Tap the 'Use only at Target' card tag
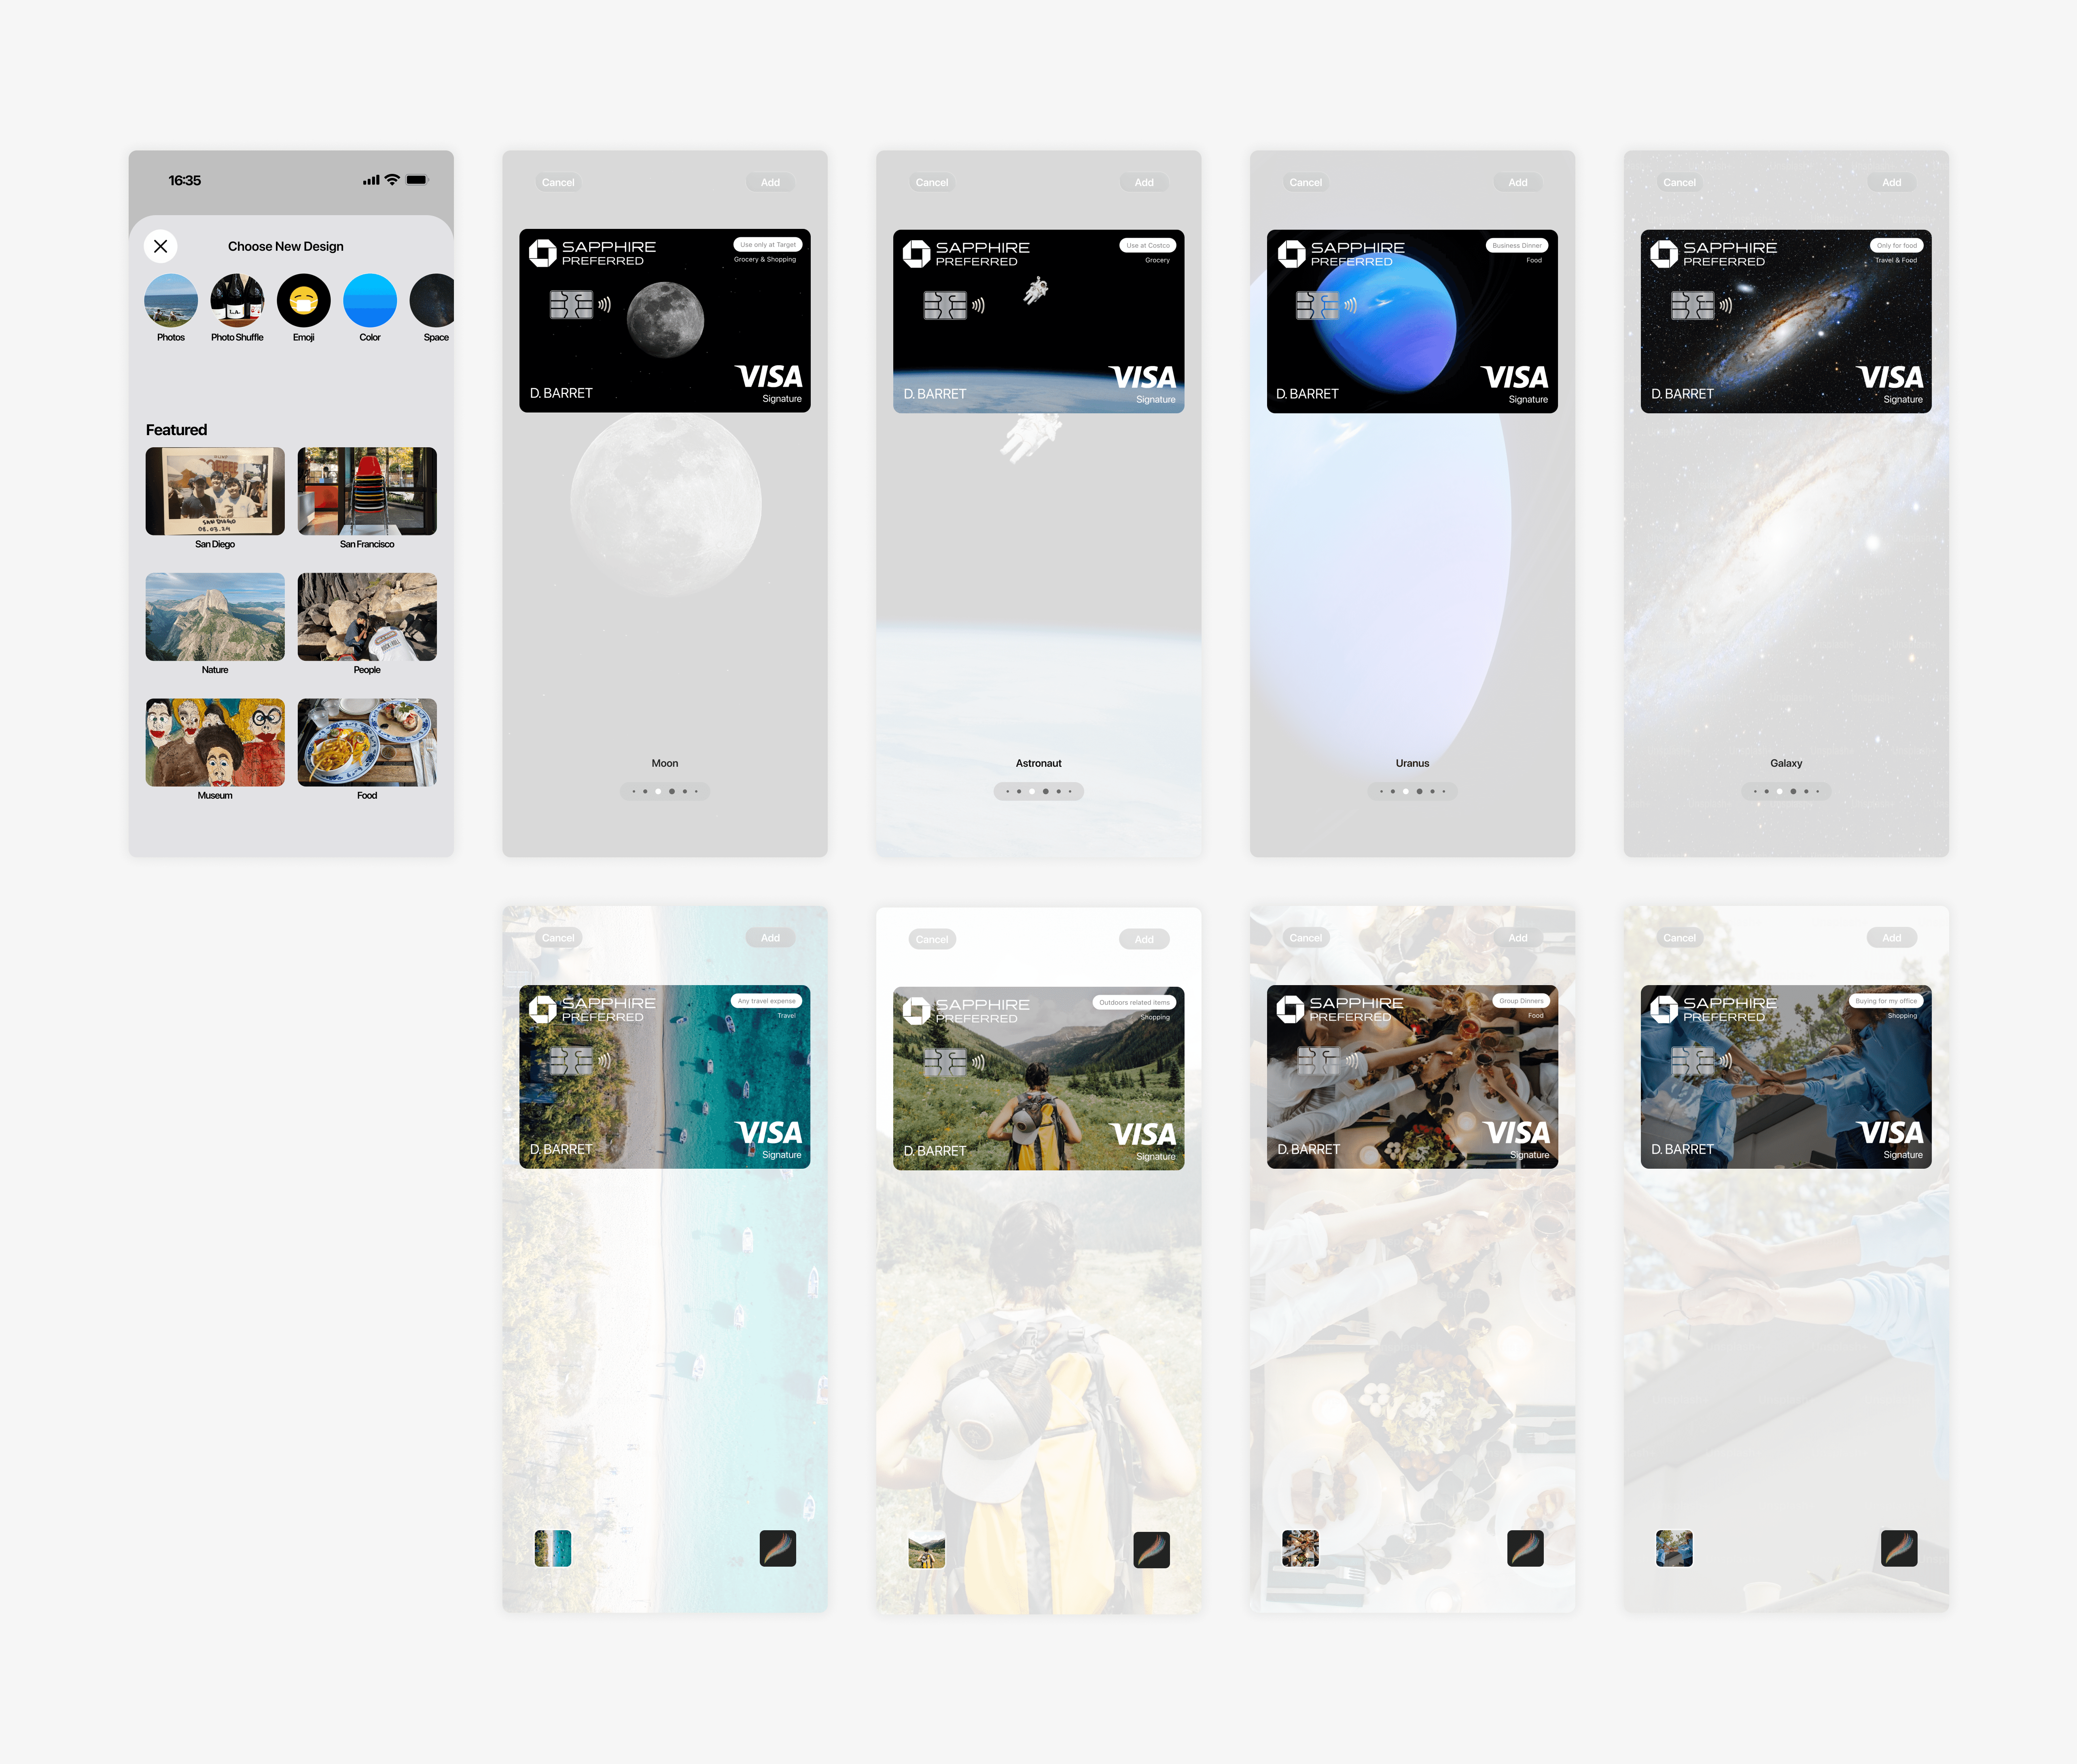Image resolution: width=2077 pixels, height=1764 pixels. click(767, 245)
